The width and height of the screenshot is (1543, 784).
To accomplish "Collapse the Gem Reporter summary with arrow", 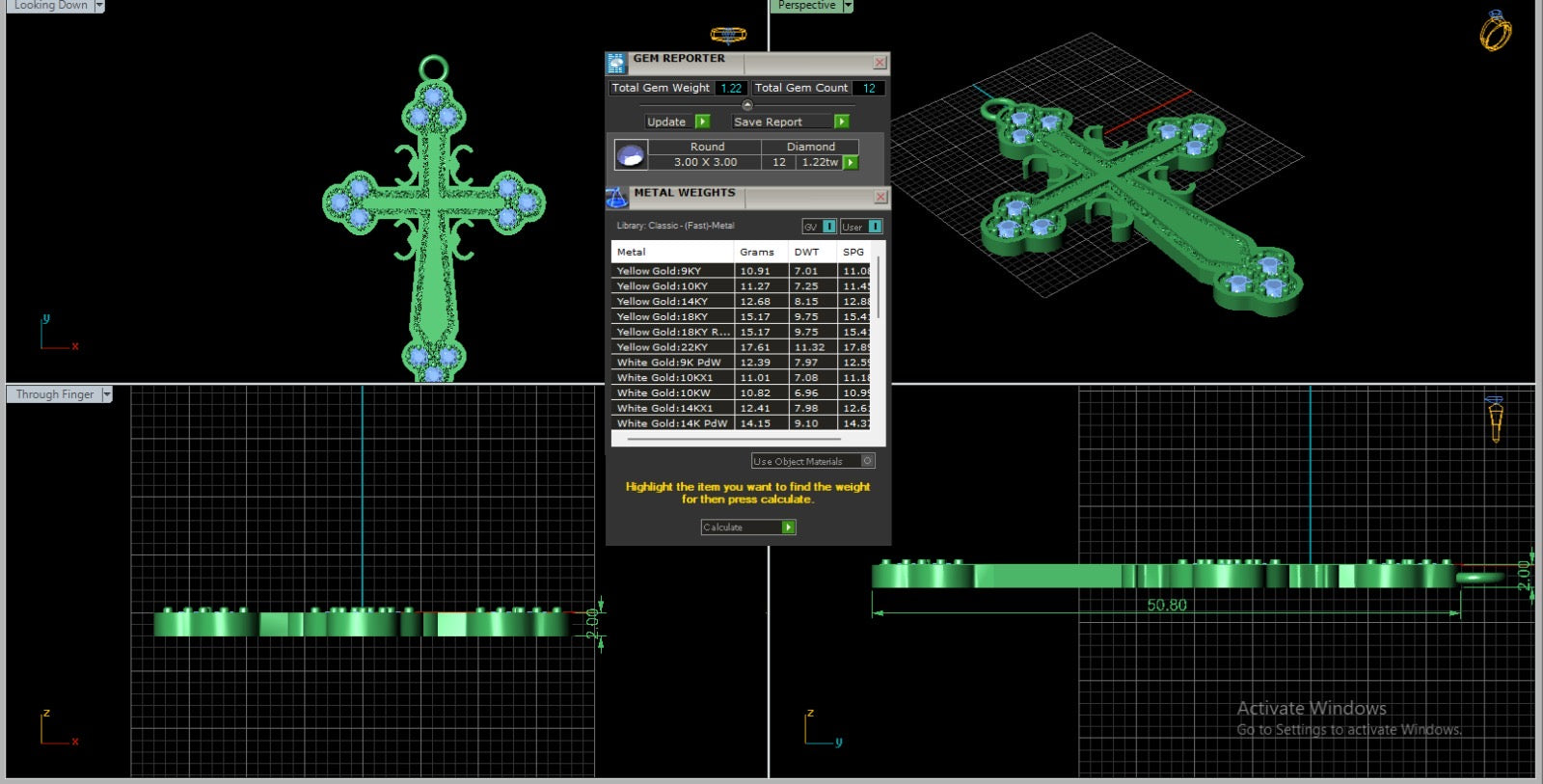I will pyautogui.click(x=747, y=105).
